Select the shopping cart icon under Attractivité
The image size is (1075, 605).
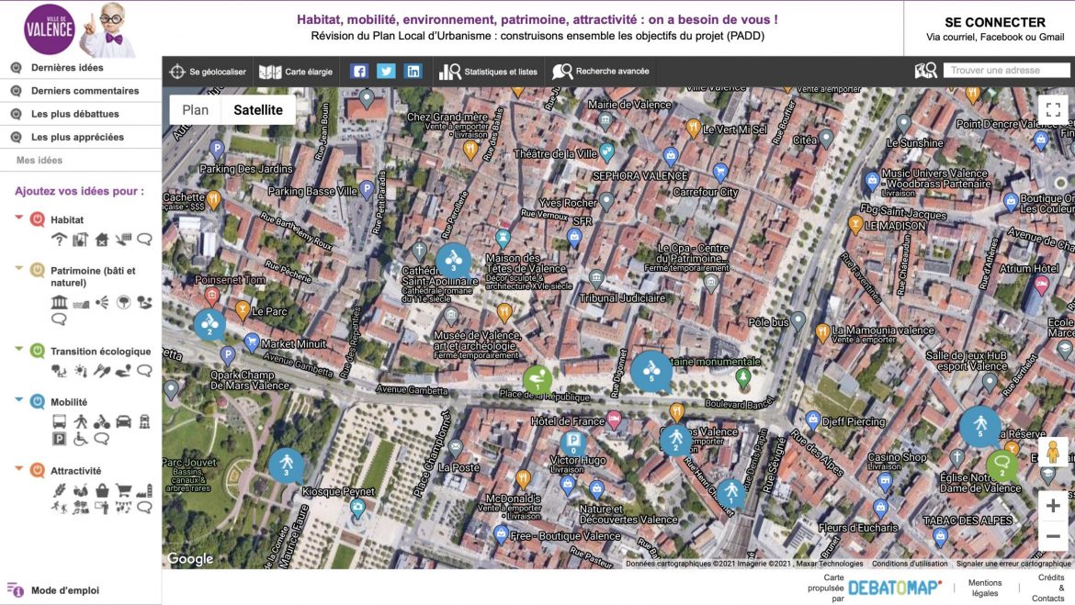tap(123, 490)
